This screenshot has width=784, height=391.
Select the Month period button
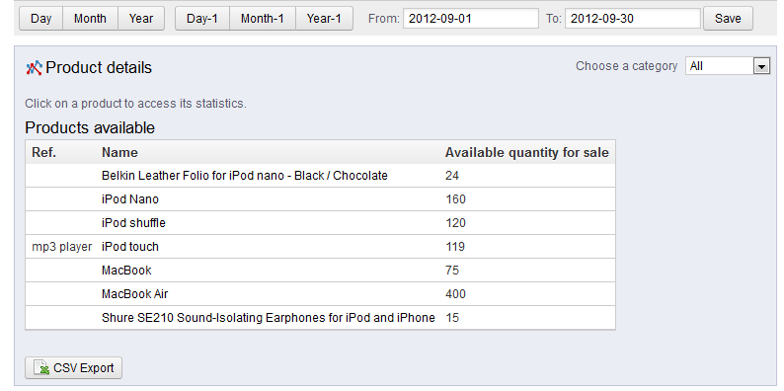point(90,19)
